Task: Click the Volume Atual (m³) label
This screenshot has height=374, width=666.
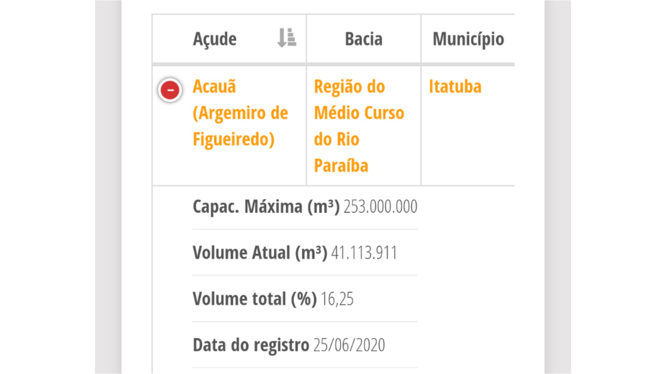Action: coord(260,252)
